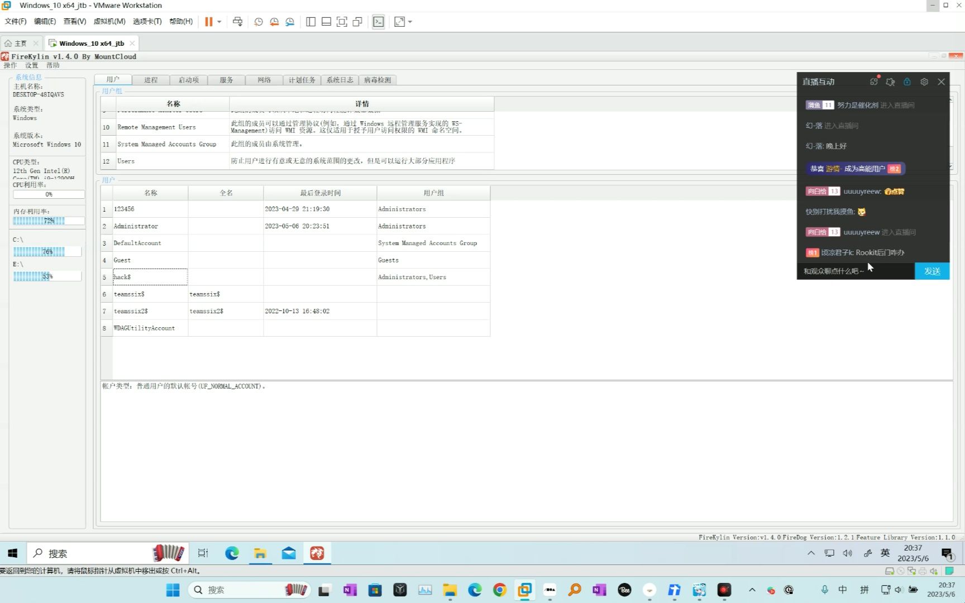
Task: Open the dropdown arrow beside the pause button
Action: (x=219, y=22)
